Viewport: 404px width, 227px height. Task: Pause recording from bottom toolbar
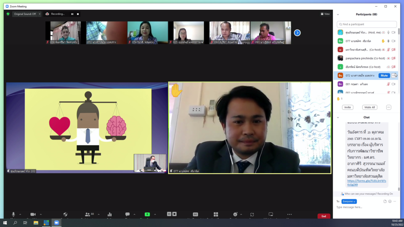pos(169,214)
